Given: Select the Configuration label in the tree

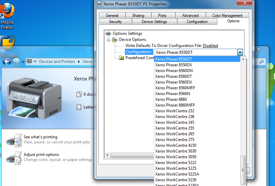Looking at the screenshot, I should coord(139,52).
